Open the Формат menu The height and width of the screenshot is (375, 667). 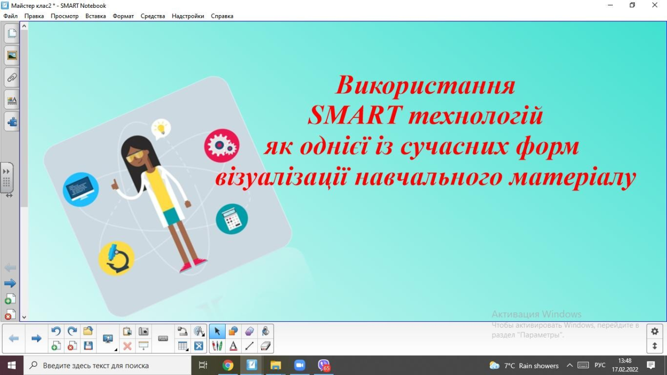123,16
